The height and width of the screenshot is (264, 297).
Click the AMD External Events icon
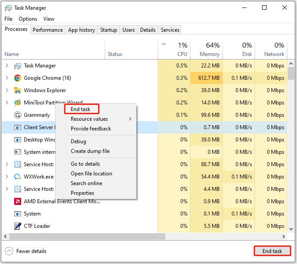(x=18, y=201)
